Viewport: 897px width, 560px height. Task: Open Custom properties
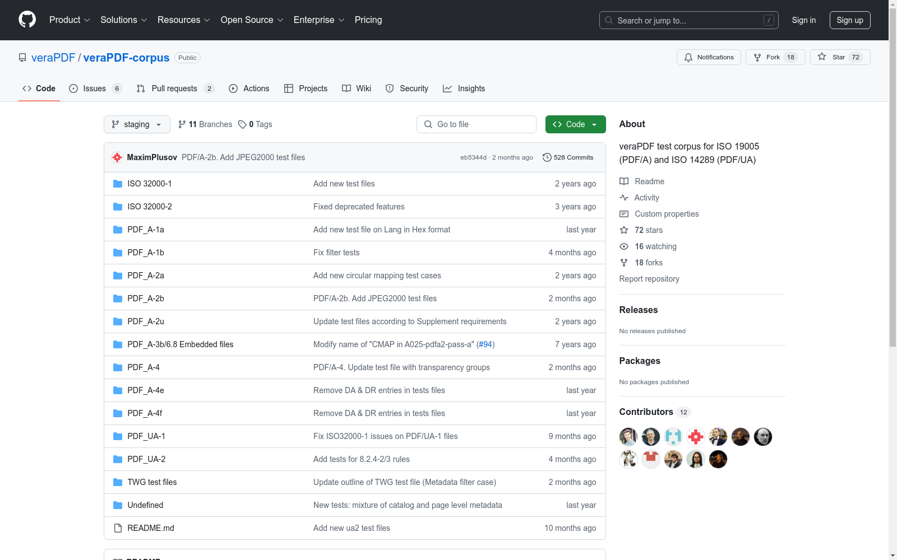(x=659, y=214)
